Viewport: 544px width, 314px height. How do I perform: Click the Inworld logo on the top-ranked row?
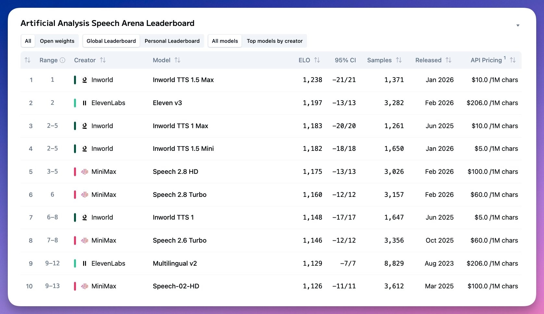coord(84,80)
